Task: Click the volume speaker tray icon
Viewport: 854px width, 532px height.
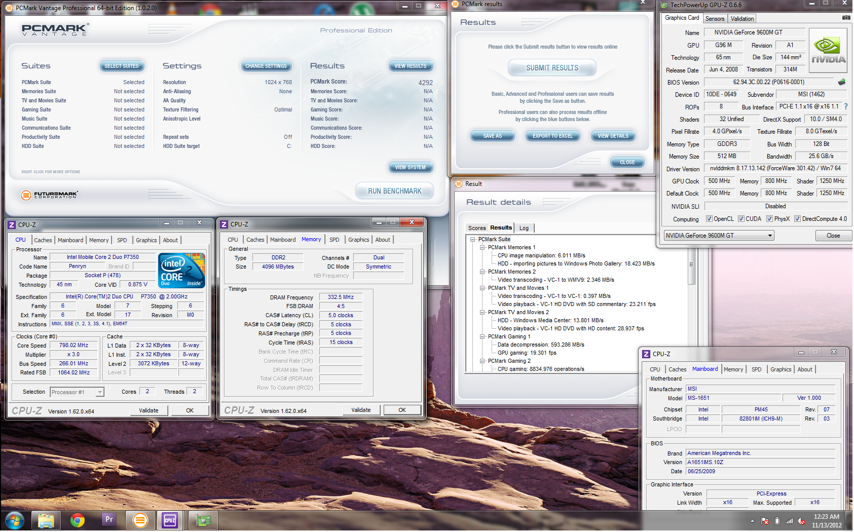Action: click(x=801, y=521)
